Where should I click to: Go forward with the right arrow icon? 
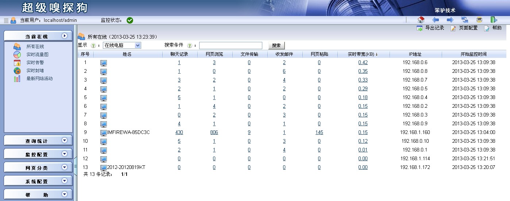450,20
